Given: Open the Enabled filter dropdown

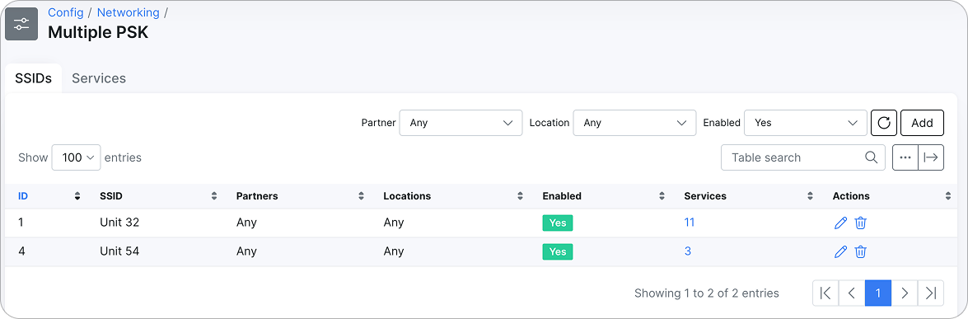Looking at the screenshot, I should click(806, 123).
